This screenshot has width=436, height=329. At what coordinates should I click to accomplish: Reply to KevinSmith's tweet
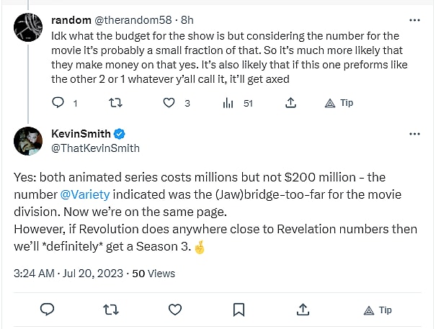(x=48, y=310)
